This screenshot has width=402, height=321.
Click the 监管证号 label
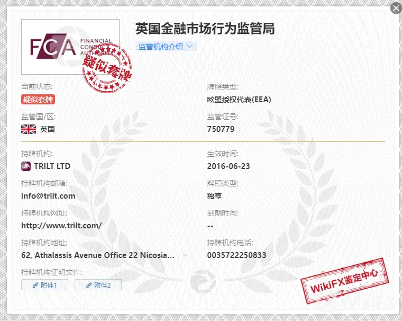coord(223,117)
